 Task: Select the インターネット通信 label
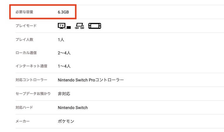[31, 66]
